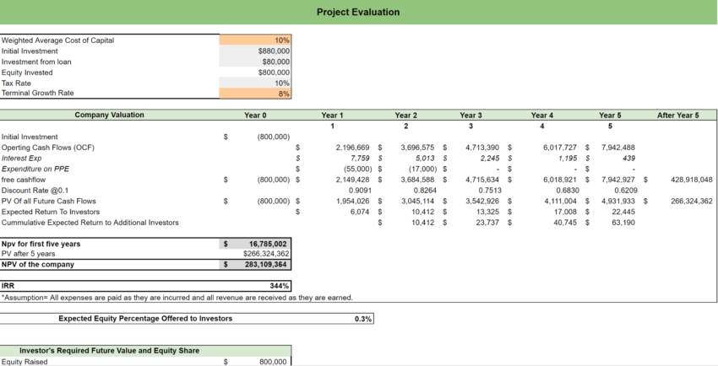Select free cashflow value 2,149,428
Viewport: 718px width, 366px height.
352,180
